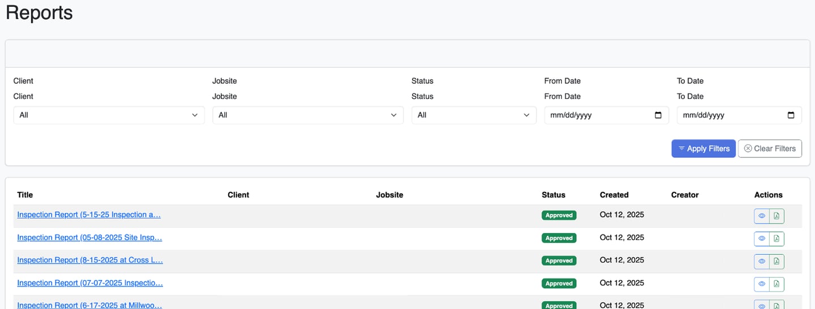Click the Title column header

[25, 195]
